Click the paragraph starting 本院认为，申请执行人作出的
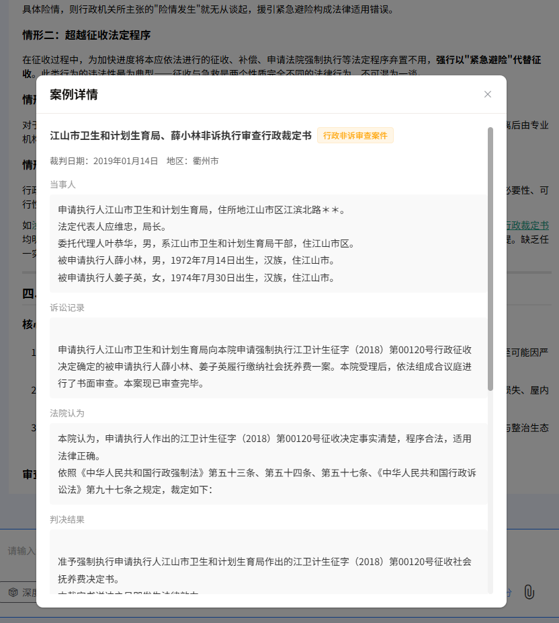Image resolution: width=559 pixels, height=623 pixels. [x=265, y=447]
